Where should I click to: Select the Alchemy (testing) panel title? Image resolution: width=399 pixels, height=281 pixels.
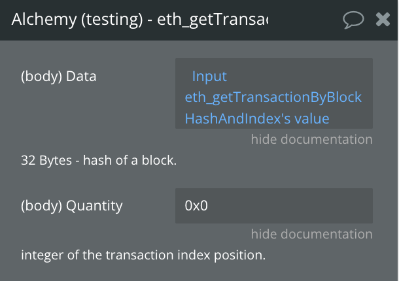pyautogui.click(x=140, y=20)
